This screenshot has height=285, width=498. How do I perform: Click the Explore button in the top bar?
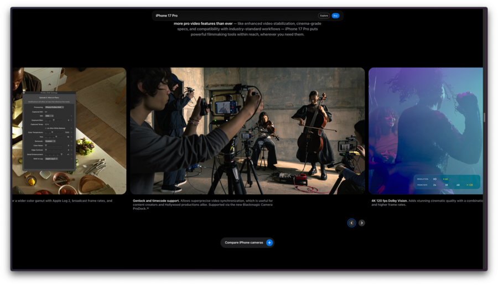324,15
